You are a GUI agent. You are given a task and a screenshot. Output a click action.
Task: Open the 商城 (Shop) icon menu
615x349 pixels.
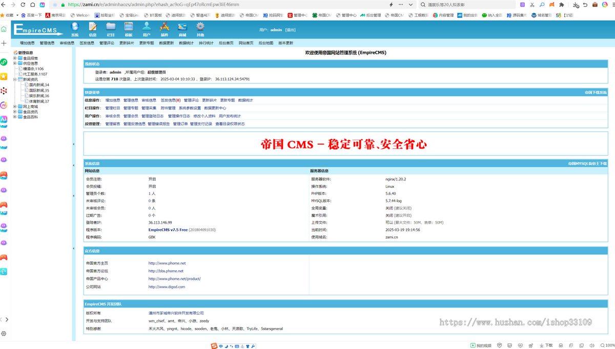(x=182, y=30)
